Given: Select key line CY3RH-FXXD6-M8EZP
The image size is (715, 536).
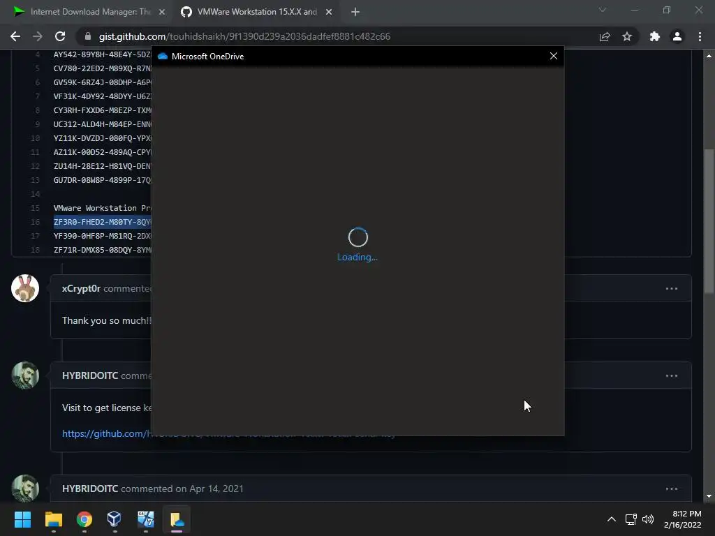Looking at the screenshot, I should (102, 110).
